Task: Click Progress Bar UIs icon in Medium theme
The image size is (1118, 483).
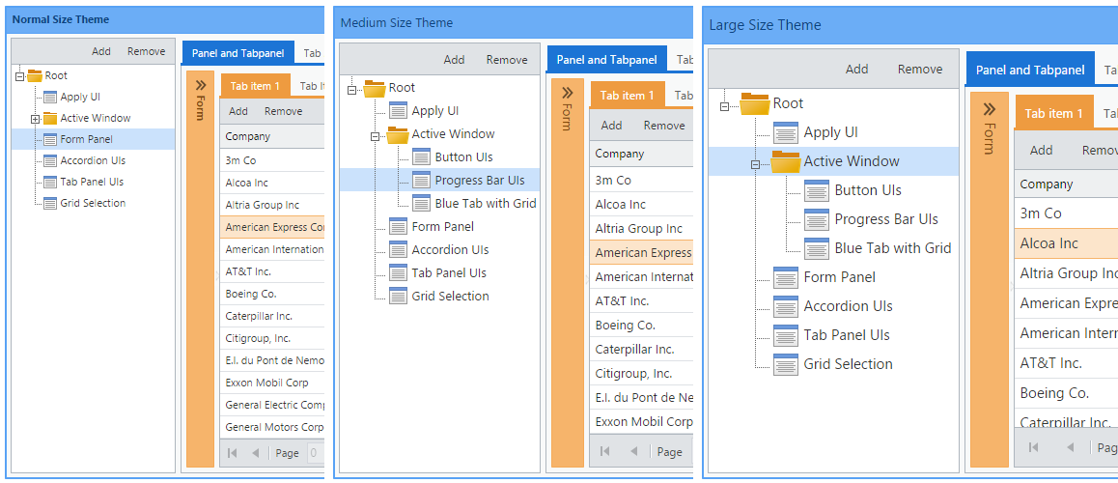Action: (x=421, y=181)
